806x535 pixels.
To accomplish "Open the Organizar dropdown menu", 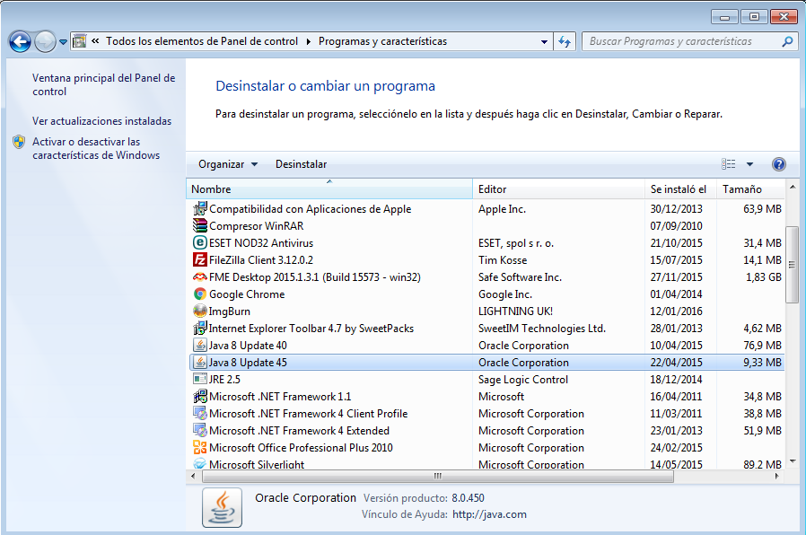I will 228,164.
